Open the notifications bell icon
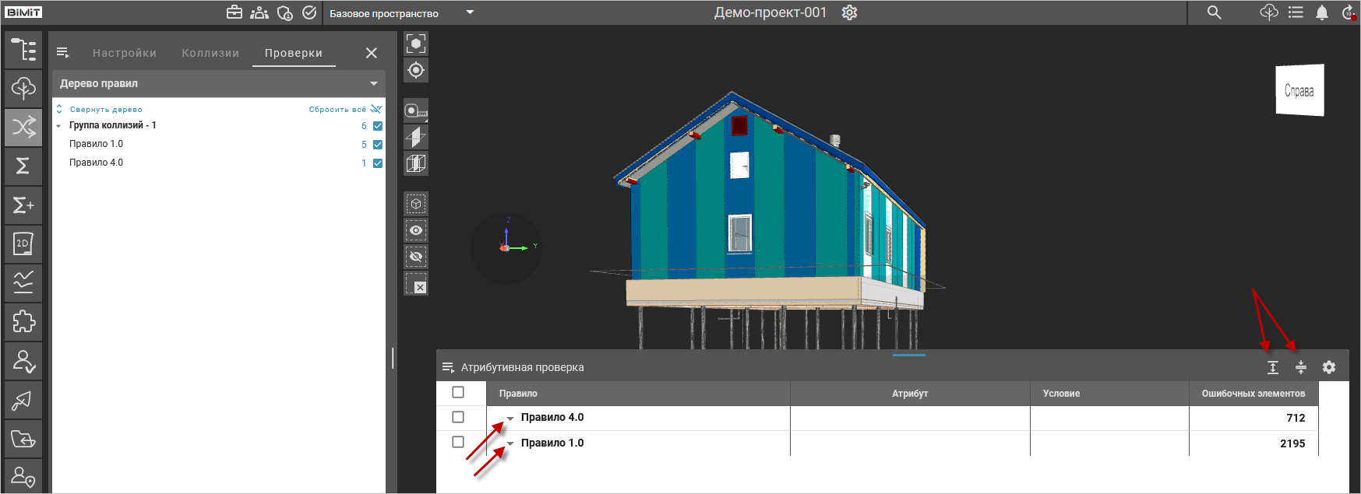The height and width of the screenshot is (494, 1361). (1322, 12)
